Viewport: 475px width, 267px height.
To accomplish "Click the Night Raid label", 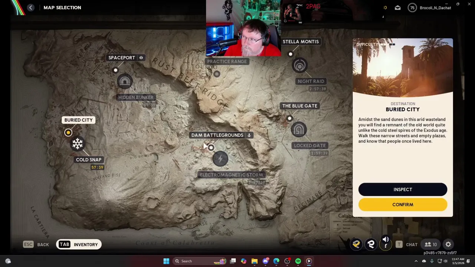I will coord(311,81).
